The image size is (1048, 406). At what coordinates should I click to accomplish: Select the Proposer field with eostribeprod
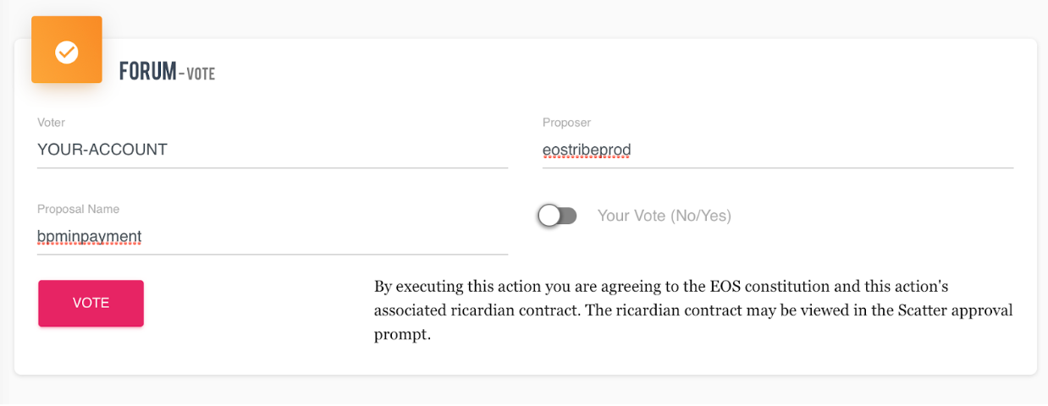(778, 151)
